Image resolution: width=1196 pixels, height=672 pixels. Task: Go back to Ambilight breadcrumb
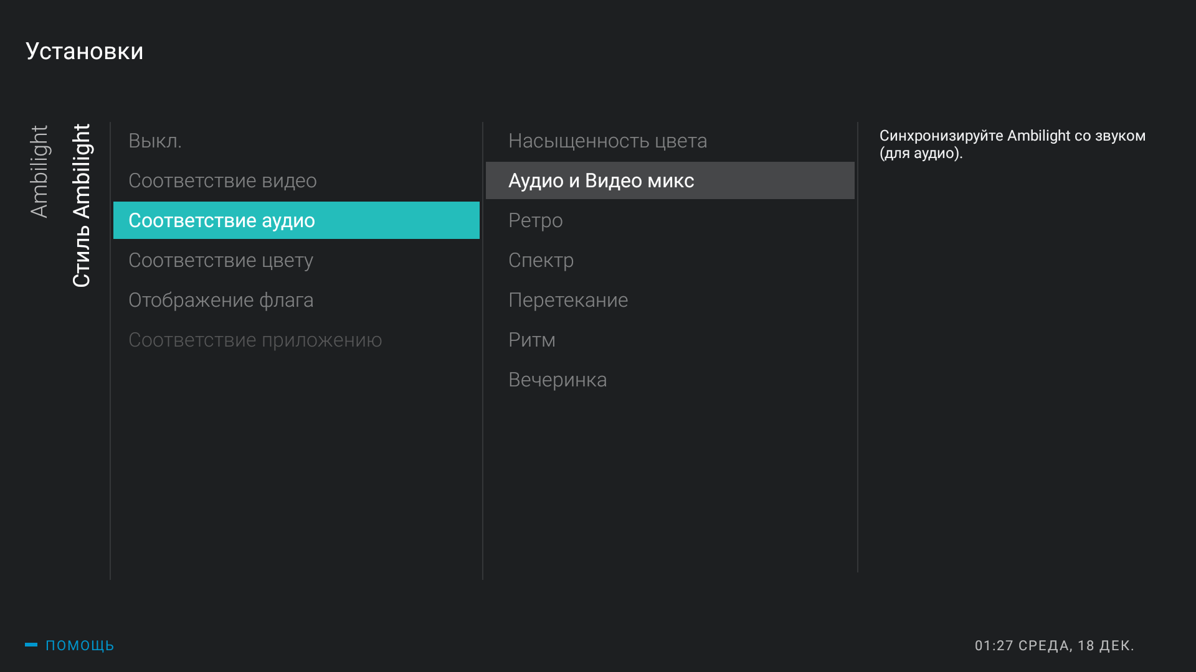coord(39,171)
